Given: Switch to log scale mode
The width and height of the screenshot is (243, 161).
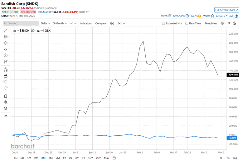Looking at the screenshot, I should 235,158.
